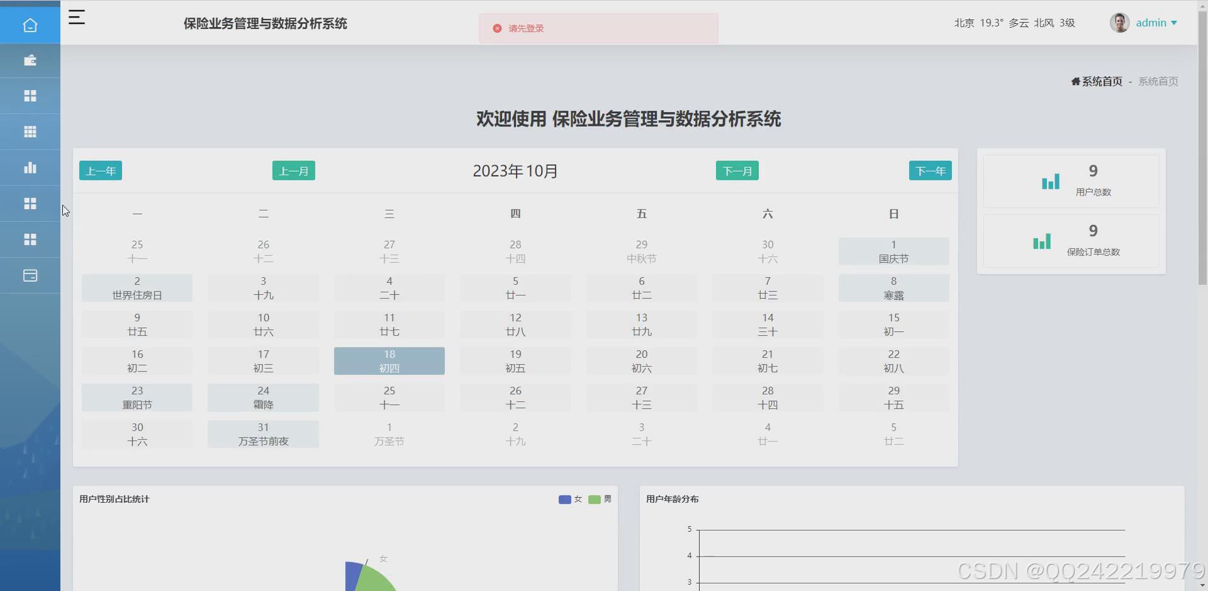
Task: Collapse the sidebar using the hamburger toggle
Action: click(77, 18)
